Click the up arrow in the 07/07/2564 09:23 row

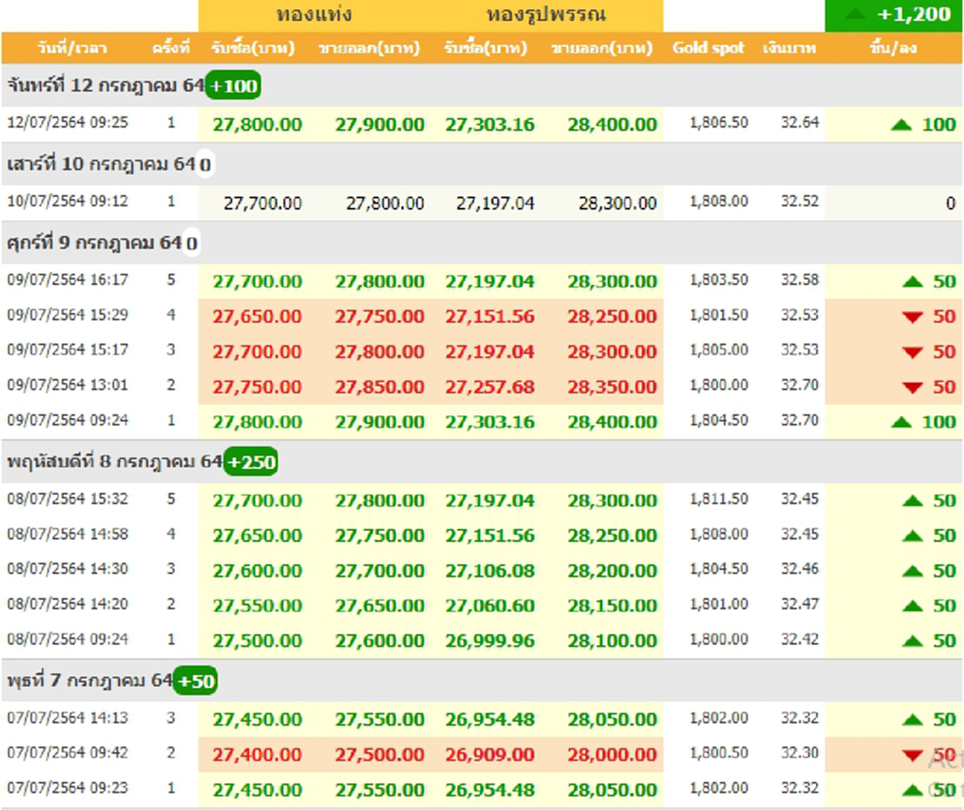(x=913, y=791)
